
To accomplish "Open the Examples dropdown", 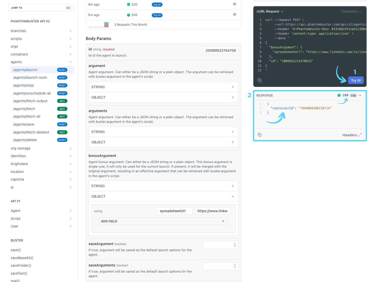I will (x=351, y=11).
